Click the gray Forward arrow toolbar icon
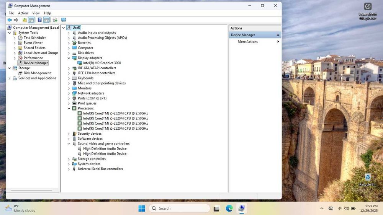This screenshot has width=383, height=215. (x=16, y=20)
